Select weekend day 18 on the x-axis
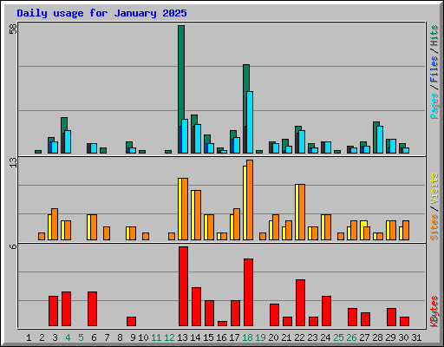 click(x=247, y=337)
